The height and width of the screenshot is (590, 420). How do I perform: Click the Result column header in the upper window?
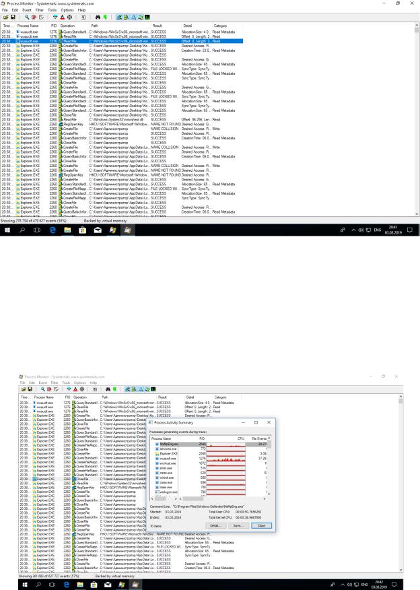(165, 26)
